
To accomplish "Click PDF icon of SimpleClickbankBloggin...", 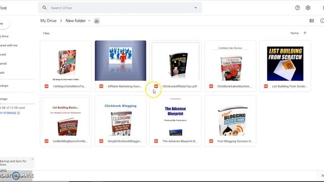I will [x=101, y=141].
